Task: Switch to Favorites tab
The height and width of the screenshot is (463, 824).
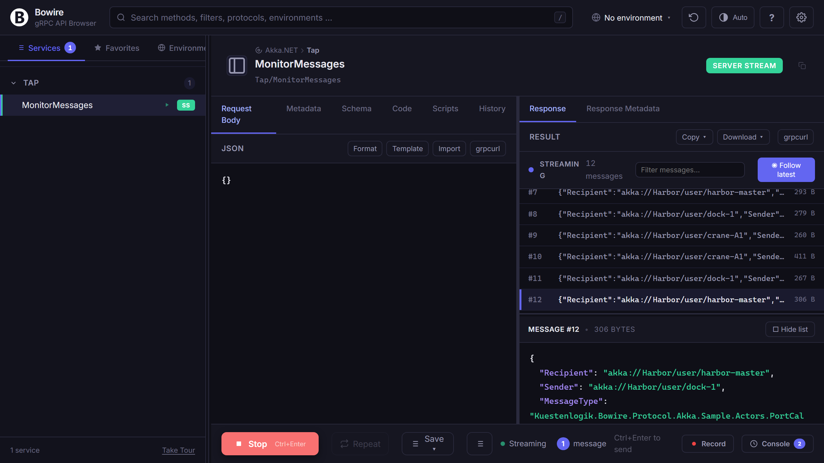Action: coord(117,48)
